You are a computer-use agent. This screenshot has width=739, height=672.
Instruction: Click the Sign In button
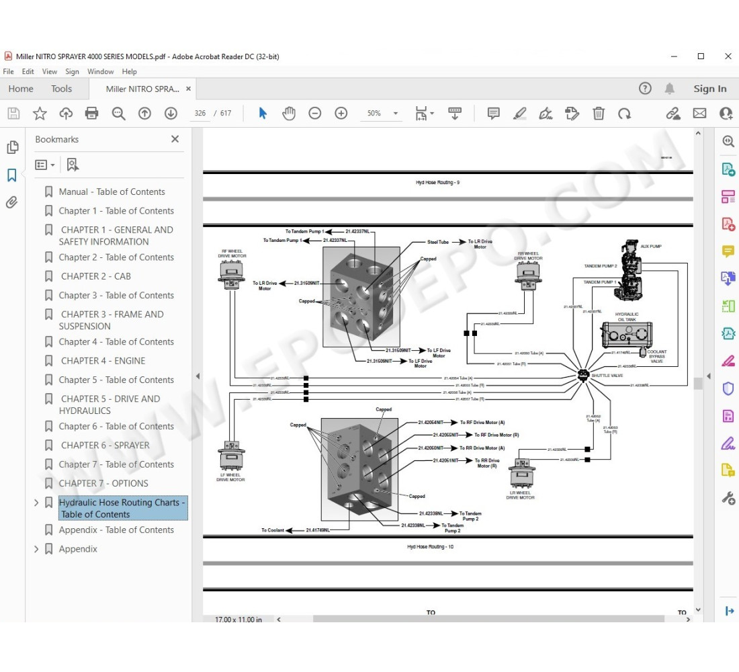[709, 89]
